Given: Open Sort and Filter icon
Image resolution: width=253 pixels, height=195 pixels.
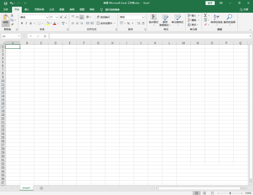Looking at the screenshot, I should 216,17.
